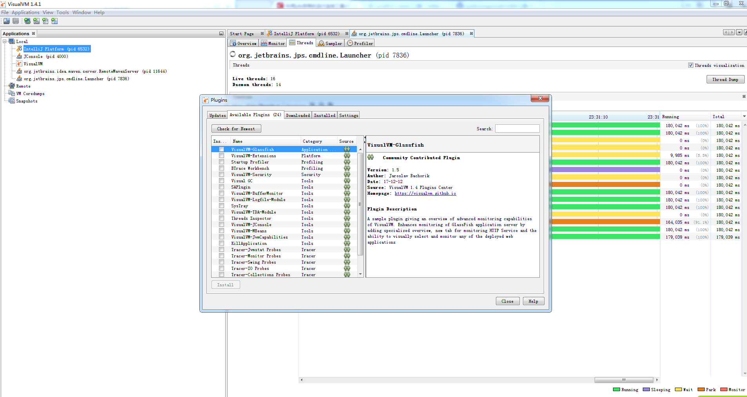Click the Snapshots icon in tree
747x397 pixels.
pos(12,101)
